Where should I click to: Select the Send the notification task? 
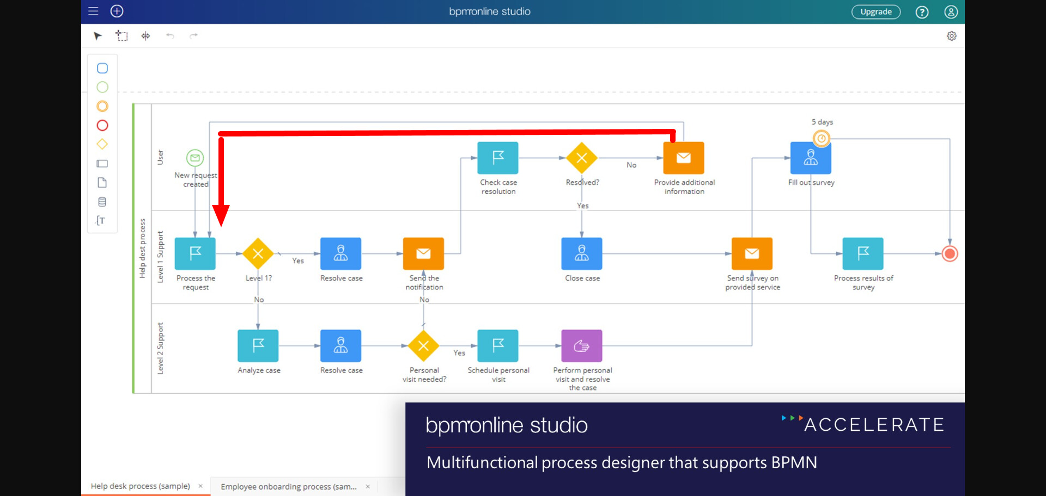[x=423, y=253]
